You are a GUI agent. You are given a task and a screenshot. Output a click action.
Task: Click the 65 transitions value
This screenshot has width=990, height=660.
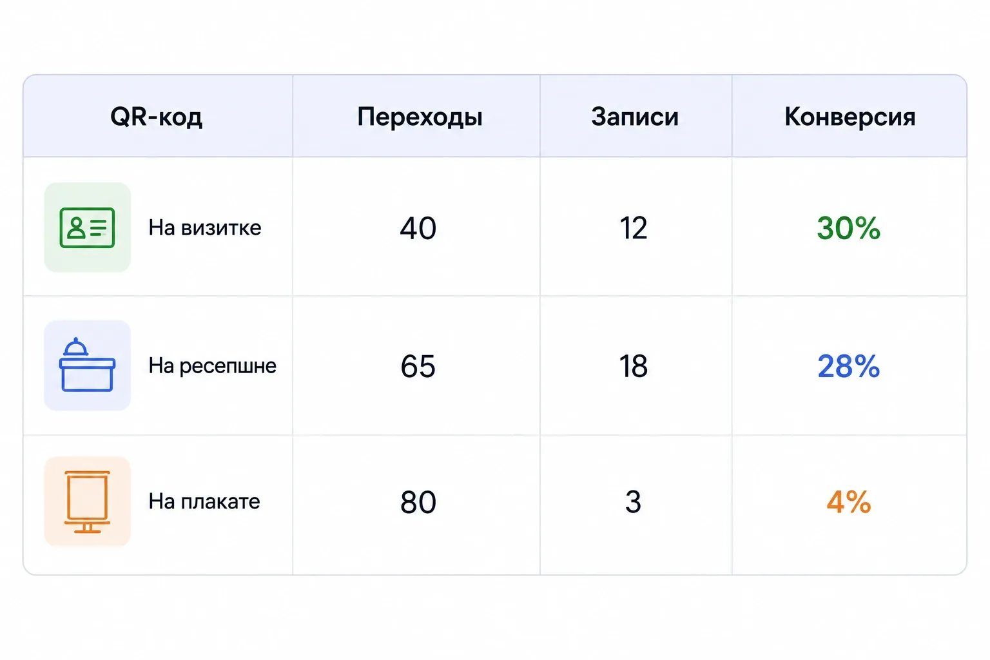click(x=418, y=367)
